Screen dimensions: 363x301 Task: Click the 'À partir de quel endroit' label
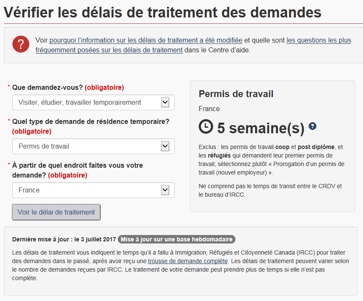(x=77, y=166)
